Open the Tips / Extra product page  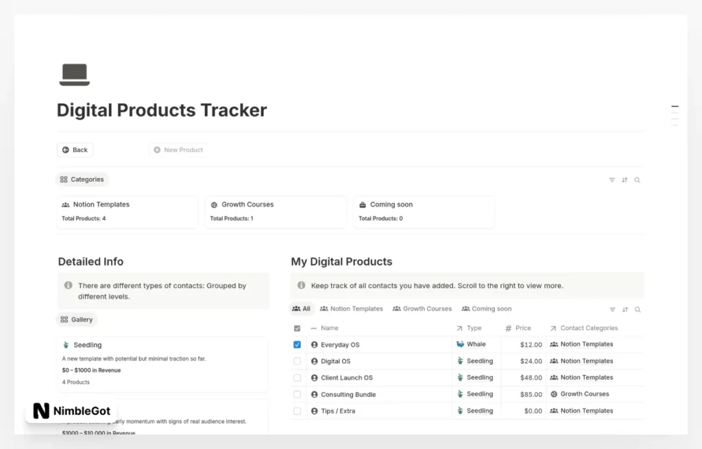point(337,411)
